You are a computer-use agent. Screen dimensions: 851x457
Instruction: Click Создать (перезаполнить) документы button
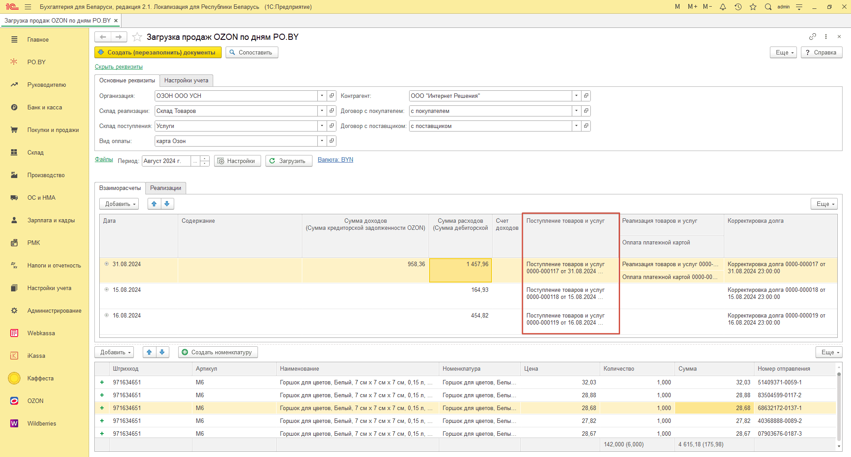[158, 52]
